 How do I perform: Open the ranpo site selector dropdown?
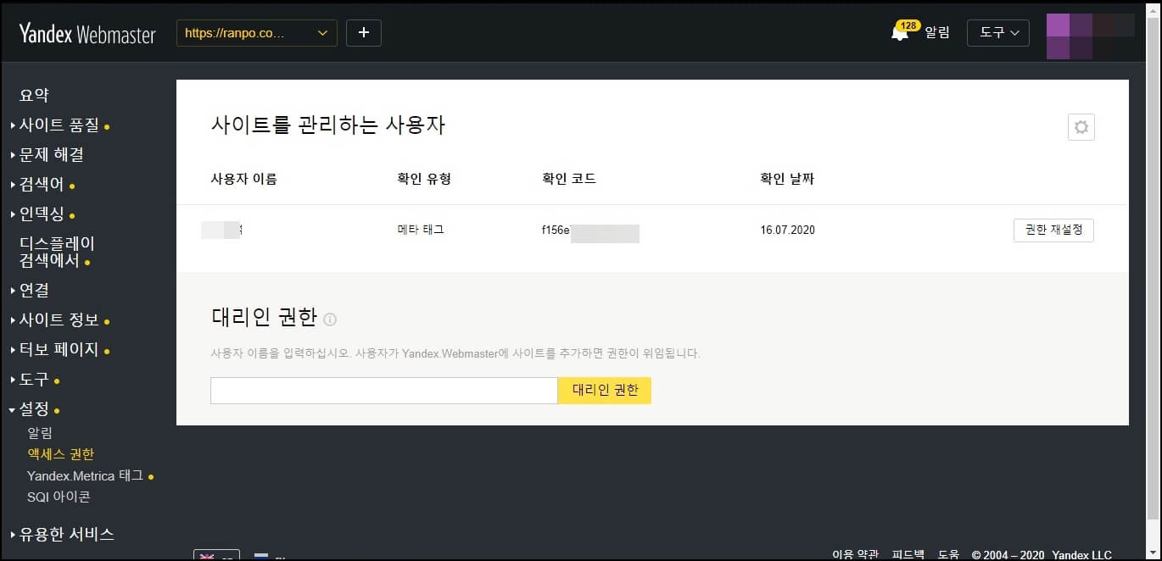(257, 33)
